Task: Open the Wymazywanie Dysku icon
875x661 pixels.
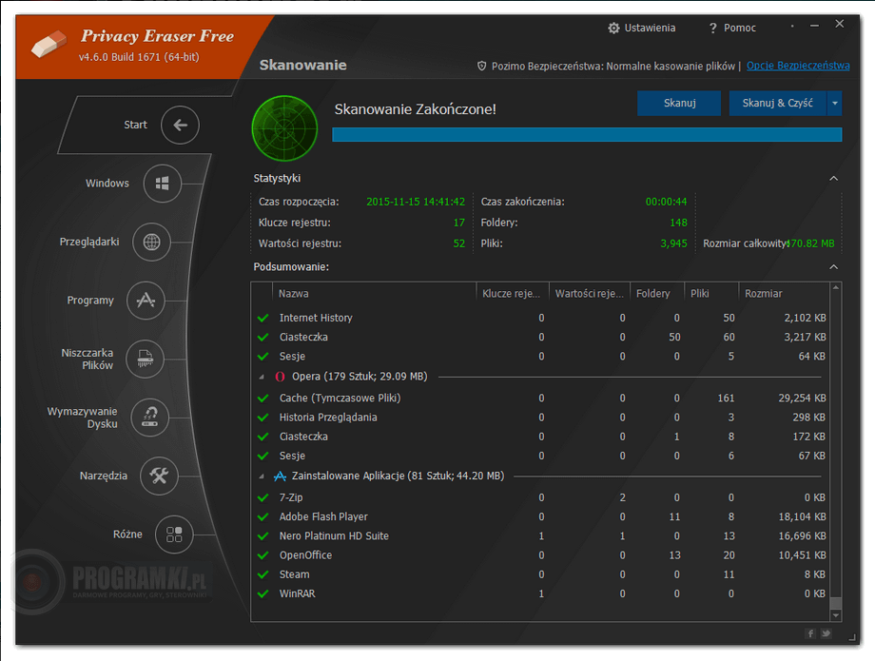Action: click(149, 418)
